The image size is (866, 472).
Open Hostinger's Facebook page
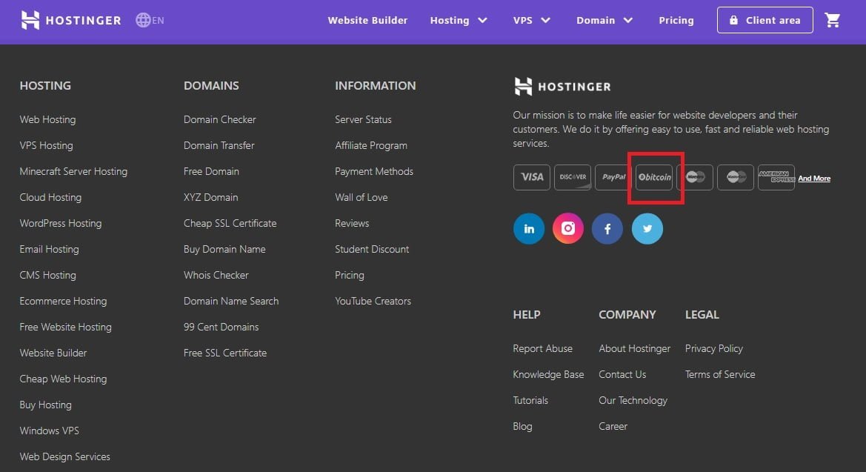[607, 228]
